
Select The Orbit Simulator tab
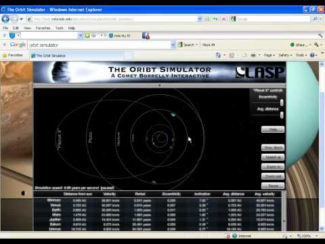(77, 56)
